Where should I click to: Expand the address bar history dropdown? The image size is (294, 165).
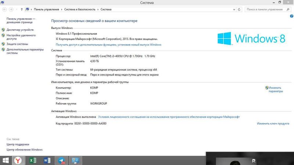pos(234,10)
